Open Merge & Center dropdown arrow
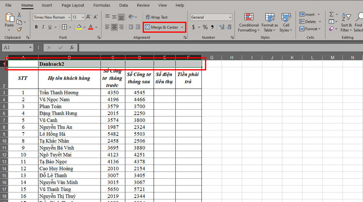The width and height of the screenshot is (363, 202). tap(182, 27)
